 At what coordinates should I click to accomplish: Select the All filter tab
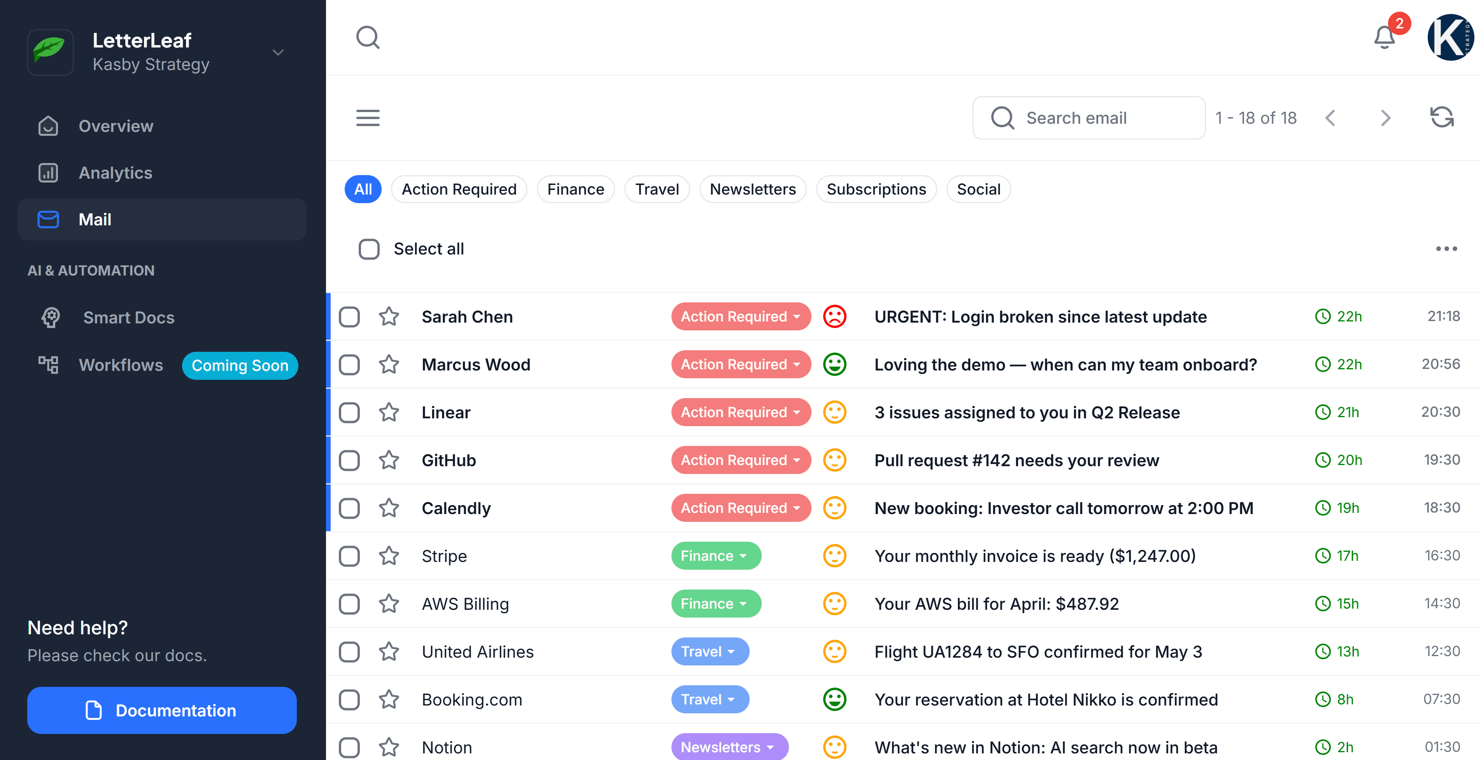click(x=363, y=189)
